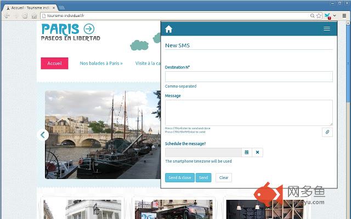
Task: Clear the scheduled date with X icon
Action: pyautogui.click(x=257, y=152)
